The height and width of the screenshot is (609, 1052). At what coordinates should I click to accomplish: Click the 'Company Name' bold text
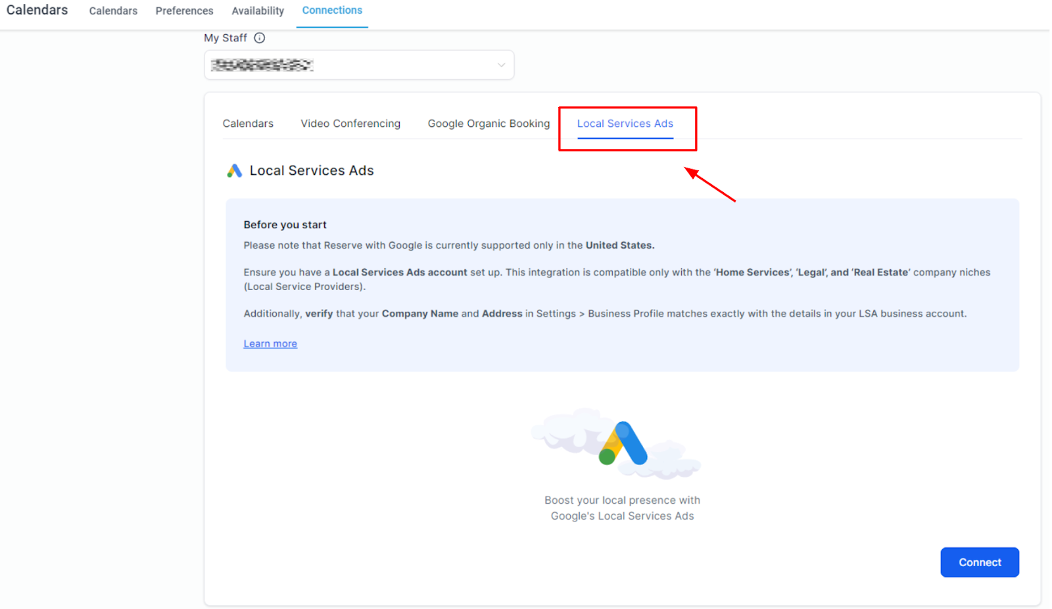tap(420, 314)
